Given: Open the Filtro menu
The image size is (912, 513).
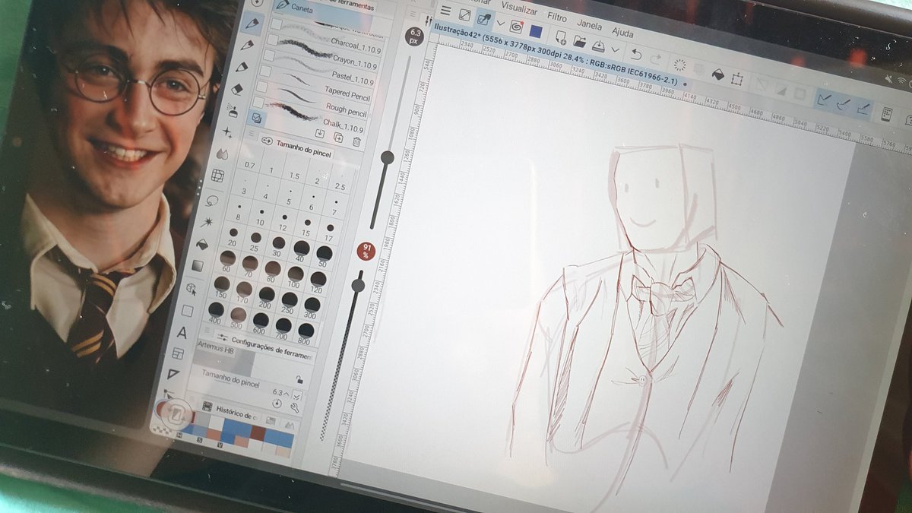Looking at the screenshot, I should pos(557,17).
